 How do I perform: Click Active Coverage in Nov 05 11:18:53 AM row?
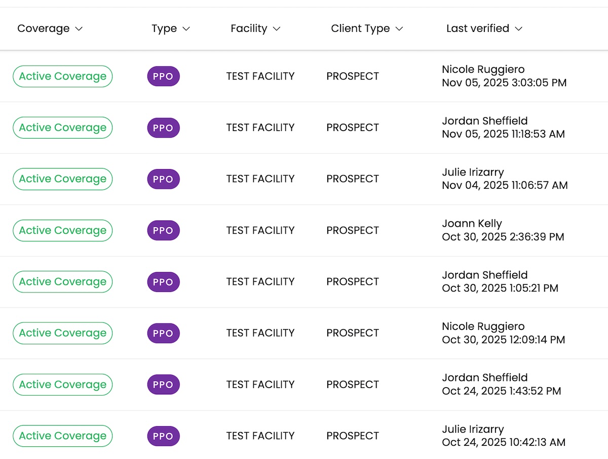(x=62, y=128)
